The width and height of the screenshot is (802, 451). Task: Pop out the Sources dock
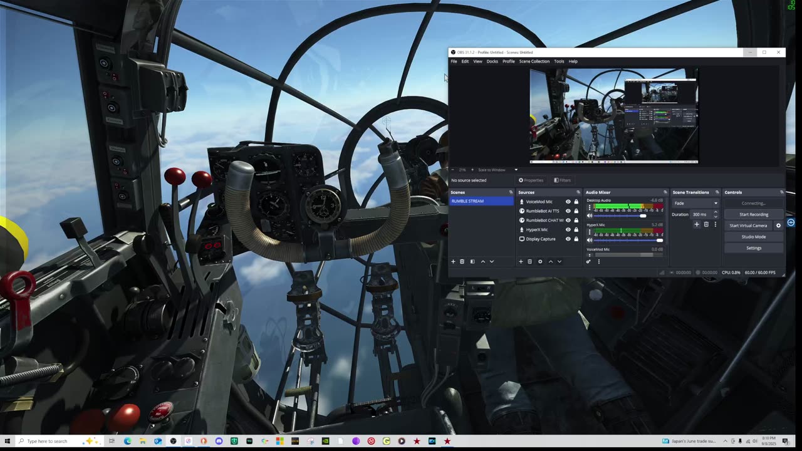pyautogui.click(x=578, y=192)
